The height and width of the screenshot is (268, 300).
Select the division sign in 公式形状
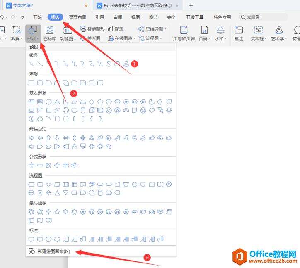57,165
